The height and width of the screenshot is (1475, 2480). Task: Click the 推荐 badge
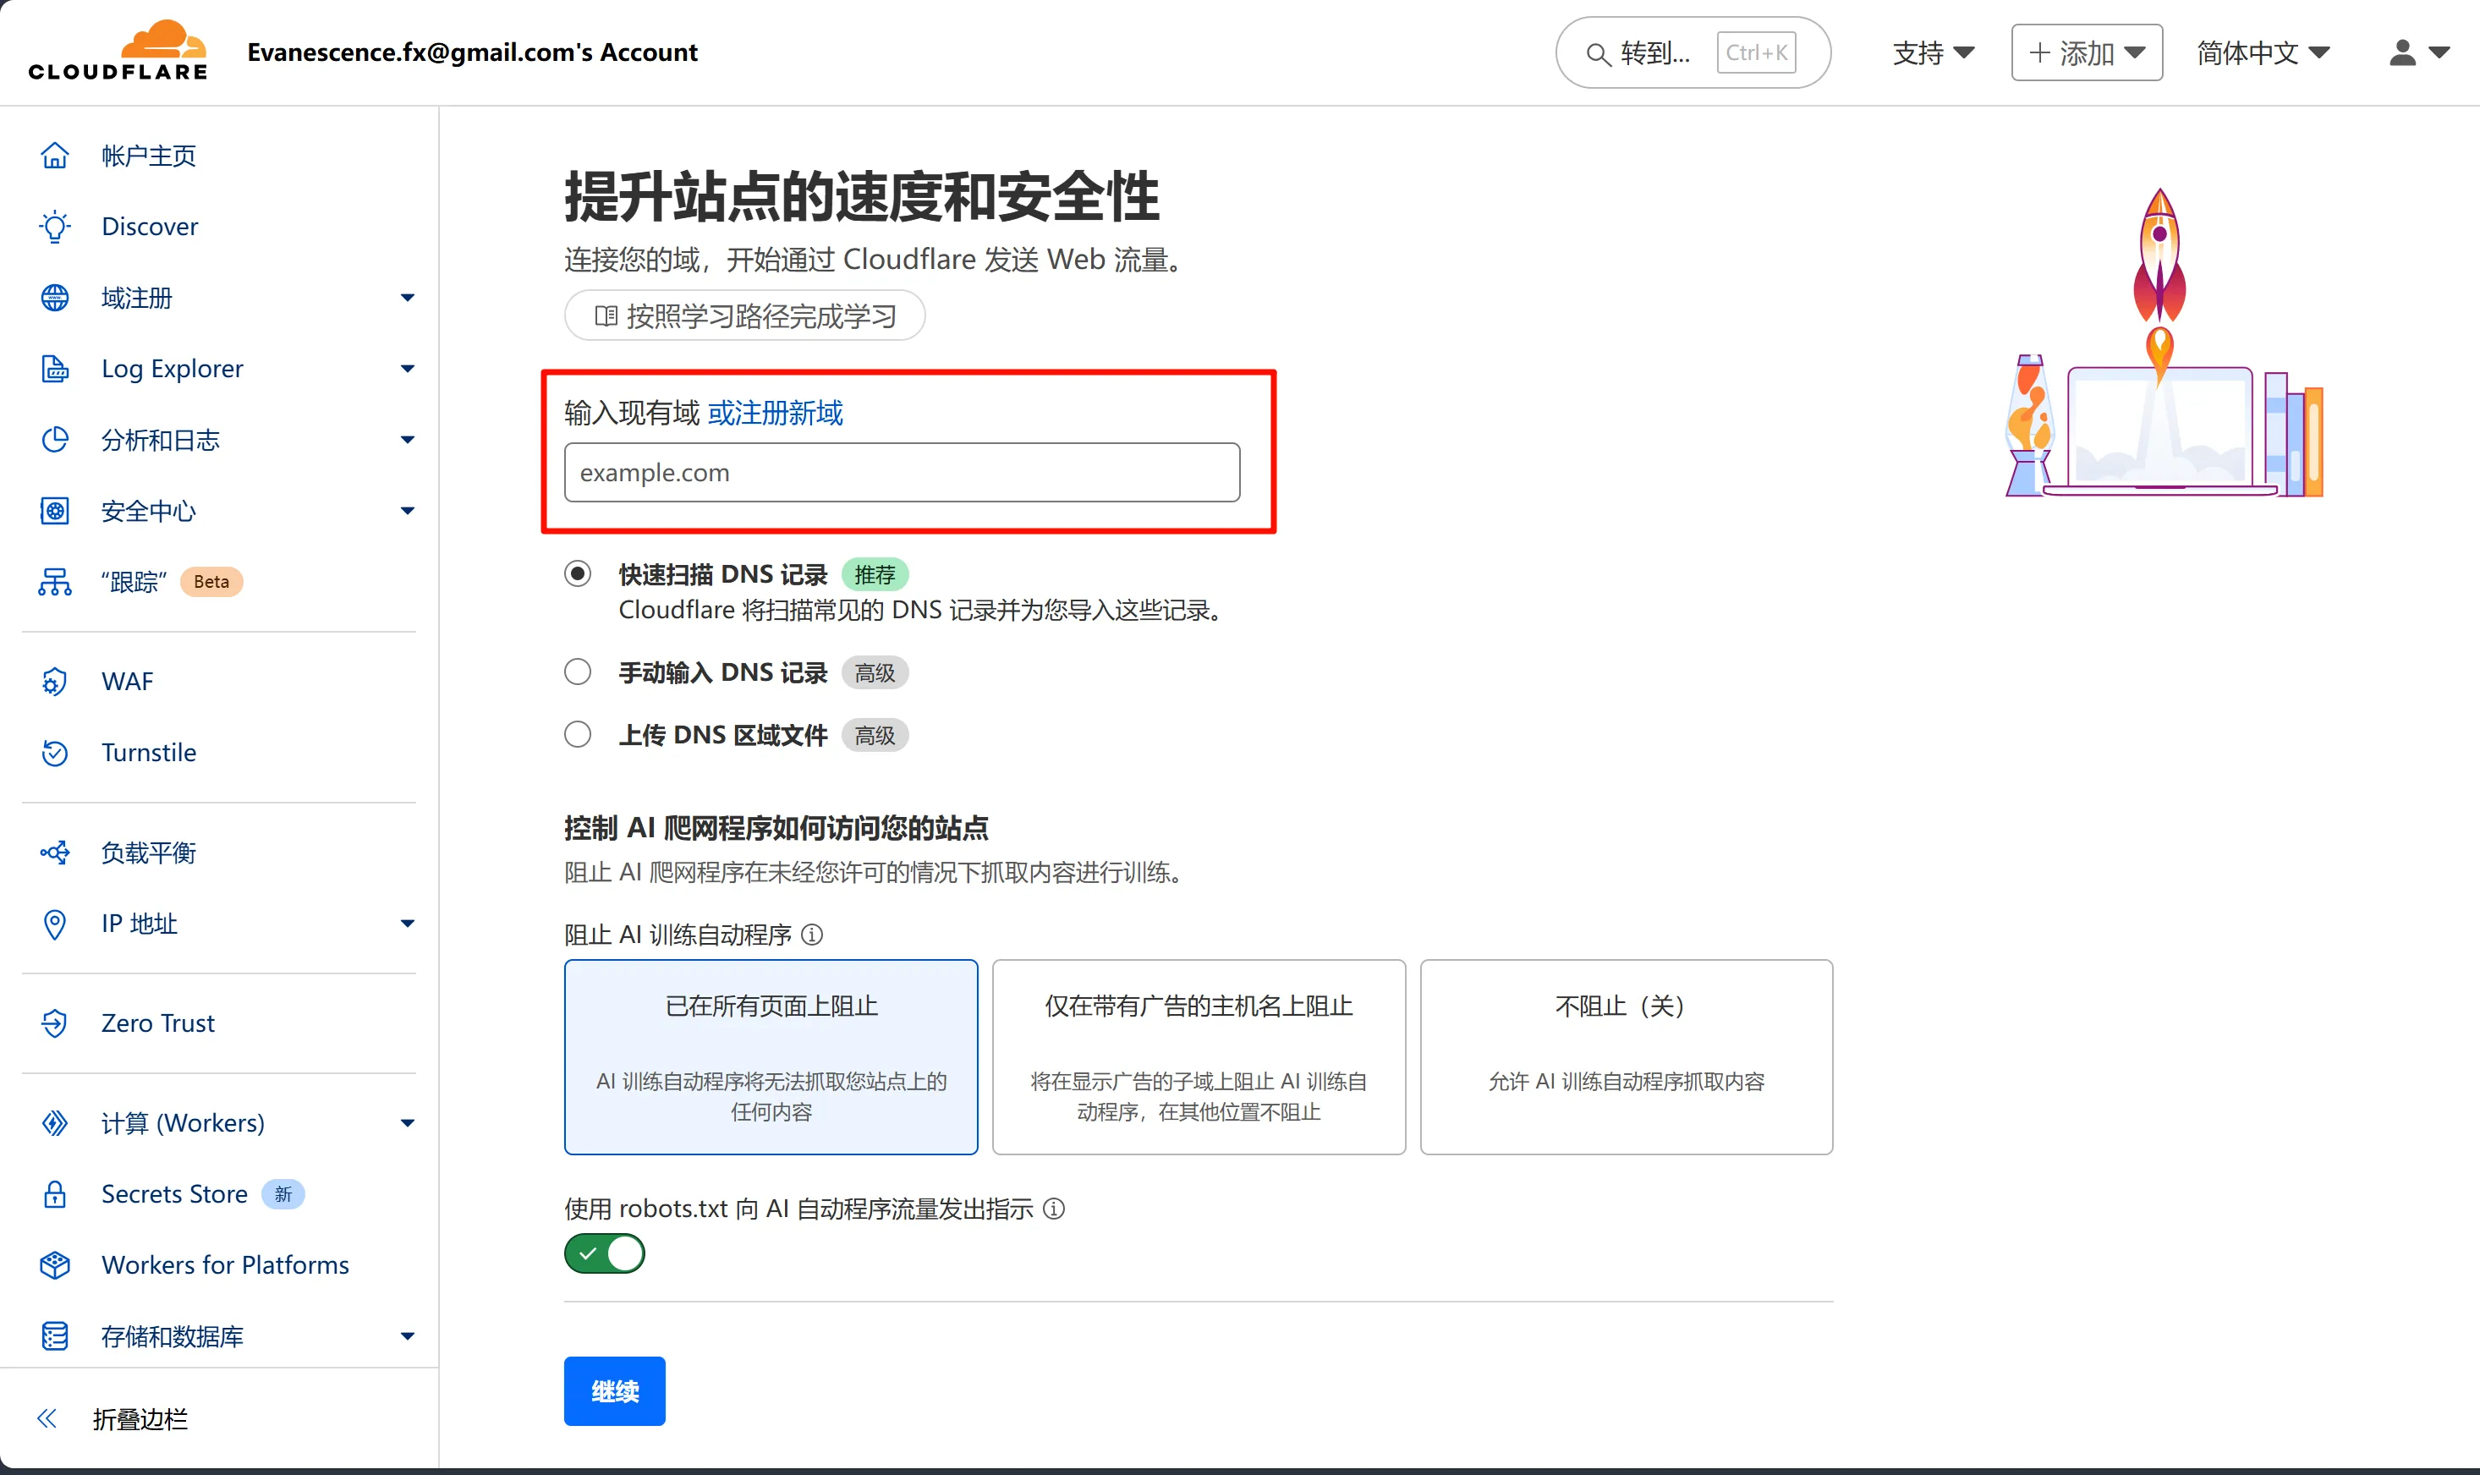click(875, 574)
